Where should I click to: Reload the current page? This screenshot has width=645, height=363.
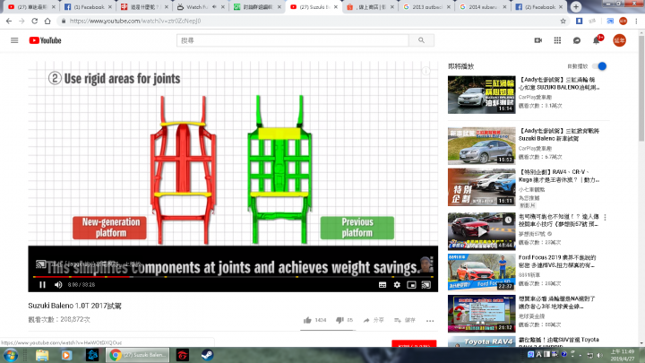[x=35, y=21]
